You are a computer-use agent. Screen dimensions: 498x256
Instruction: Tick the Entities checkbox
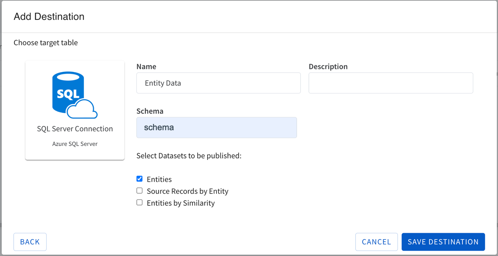pyautogui.click(x=139, y=179)
